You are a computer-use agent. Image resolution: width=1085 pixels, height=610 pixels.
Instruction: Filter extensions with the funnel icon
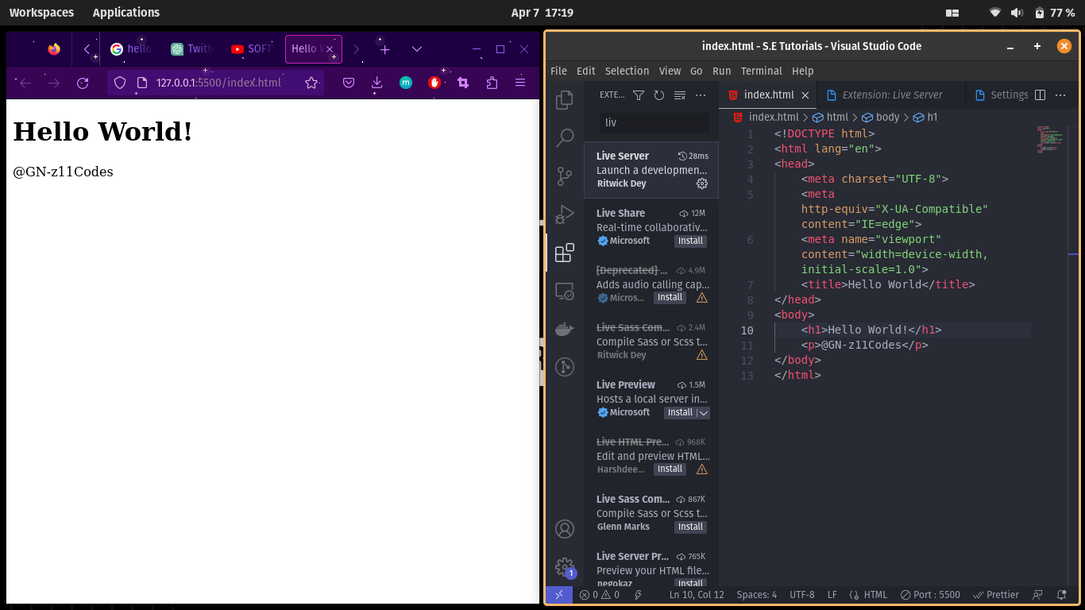point(639,95)
